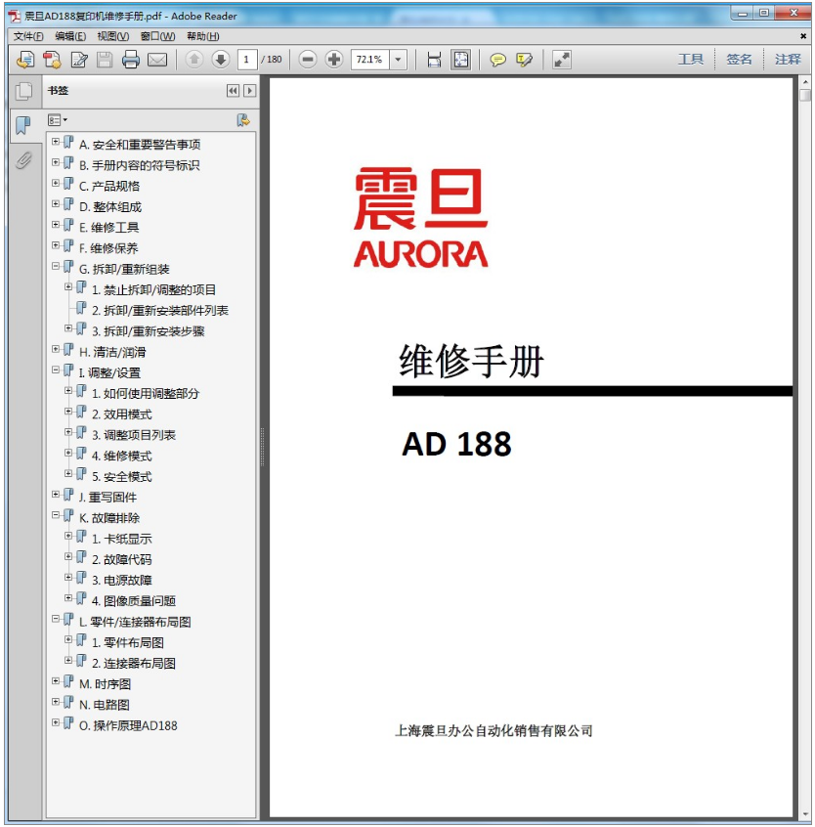Save the file with floppy icon
Screen dimensions: 815x827
pyautogui.click(x=105, y=60)
